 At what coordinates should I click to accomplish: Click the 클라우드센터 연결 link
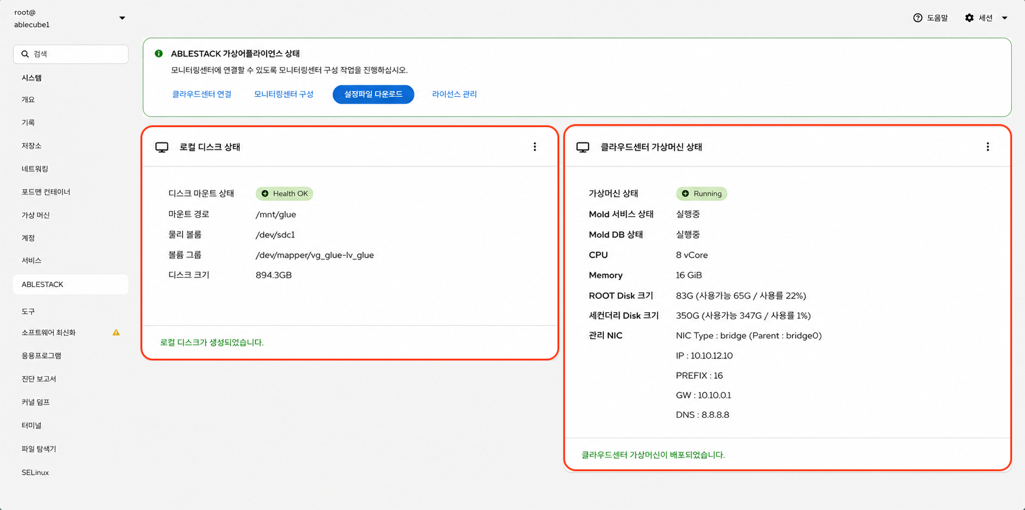202,94
